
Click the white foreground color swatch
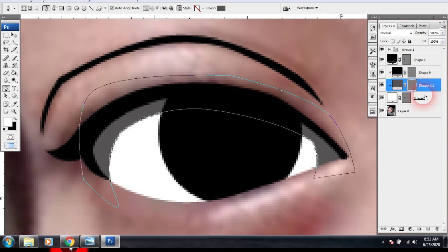8,122
